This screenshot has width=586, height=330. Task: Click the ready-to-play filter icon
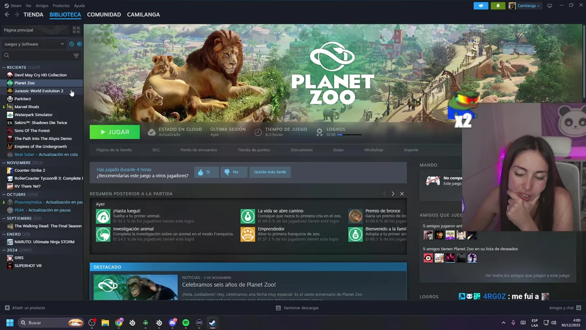pos(79,44)
